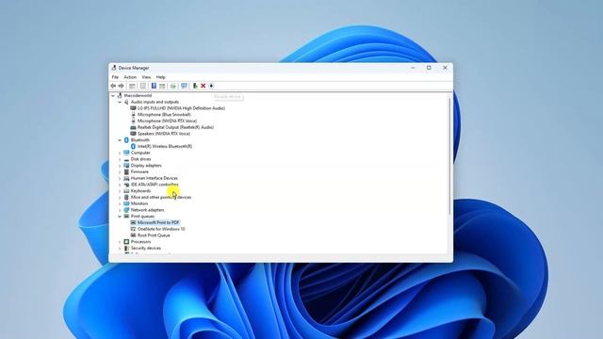Click the Keyboards category icon
Viewport: 603px width, 339px height.
click(x=126, y=190)
